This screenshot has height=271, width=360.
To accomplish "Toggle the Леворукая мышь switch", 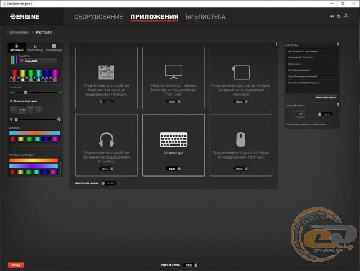I will pyautogui.click(x=109, y=183).
